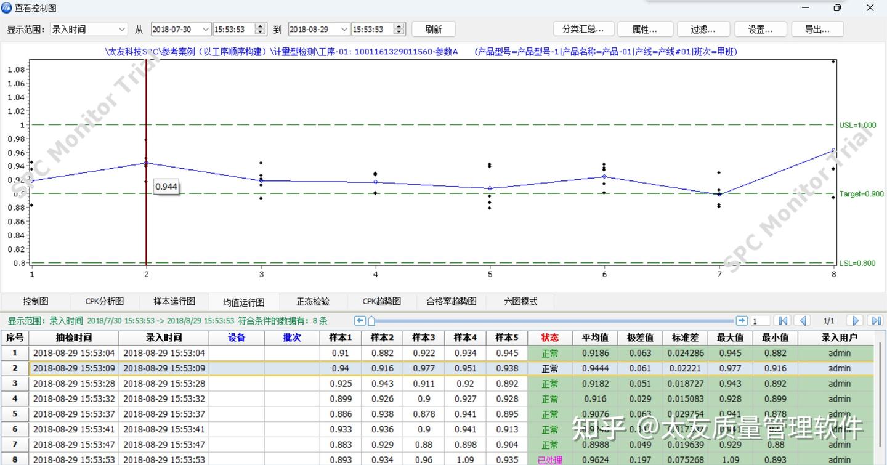The height and width of the screenshot is (465, 887).
Task: Click the page number input field
Action: 760,320
